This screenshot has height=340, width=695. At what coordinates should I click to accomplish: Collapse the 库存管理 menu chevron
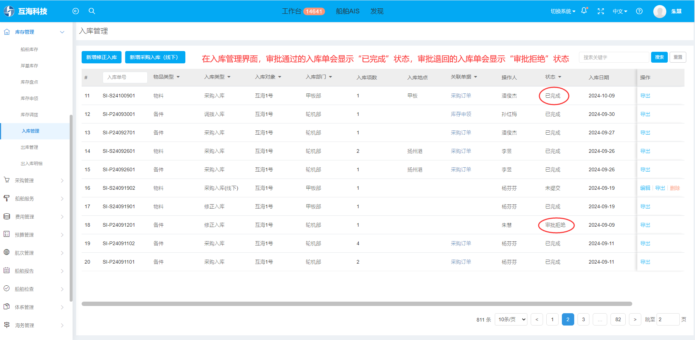[62, 32]
